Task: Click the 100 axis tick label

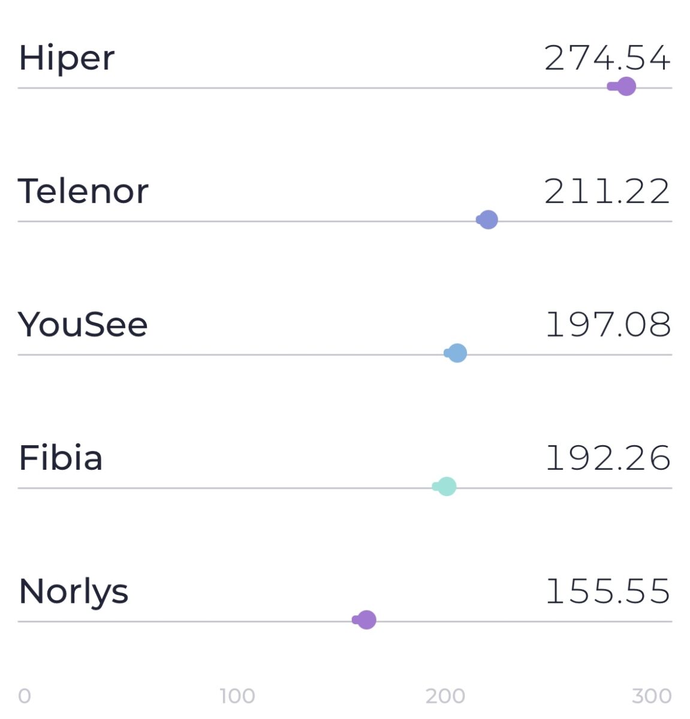Action: point(237,696)
